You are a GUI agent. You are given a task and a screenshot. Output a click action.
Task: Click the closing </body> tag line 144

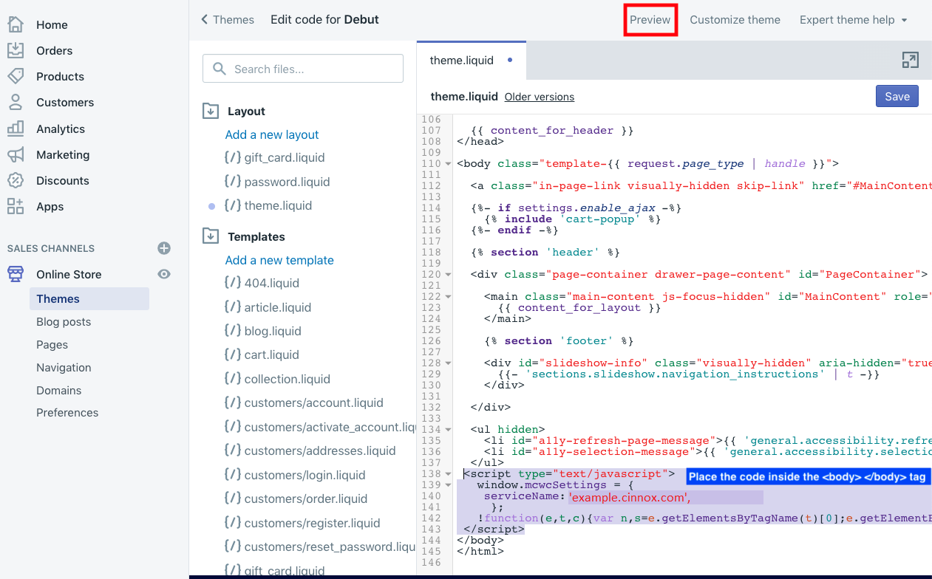click(480, 541)
